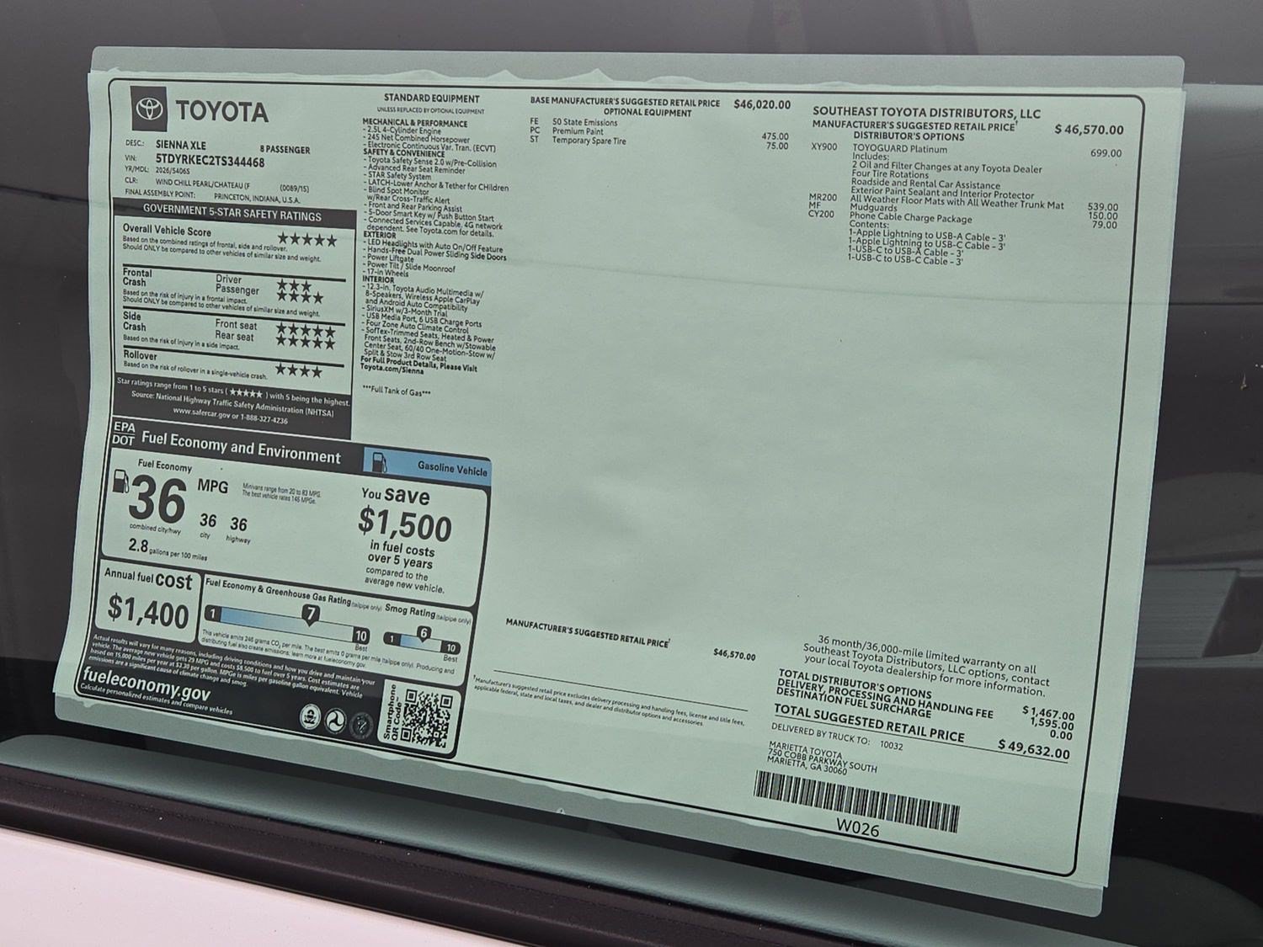Click the Fuel Economy and Environment heading
The height and width of the screenshot is (947, 1263).
tap(241, 447)
